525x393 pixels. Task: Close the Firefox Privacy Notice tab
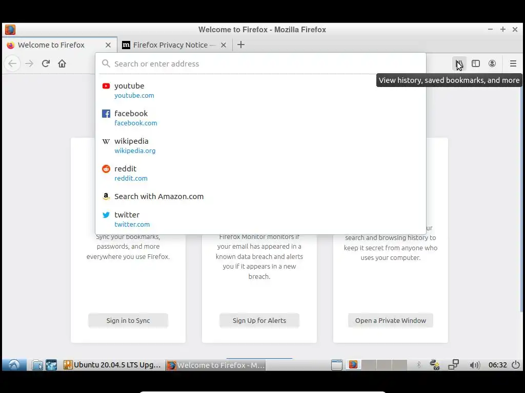click(224, 45)
